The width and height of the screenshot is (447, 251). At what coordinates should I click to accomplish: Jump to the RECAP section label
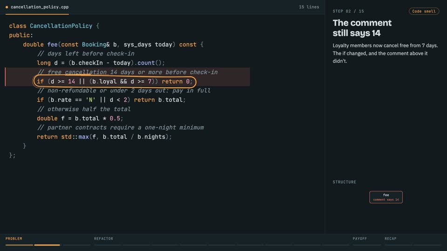(x=391, y=238)
